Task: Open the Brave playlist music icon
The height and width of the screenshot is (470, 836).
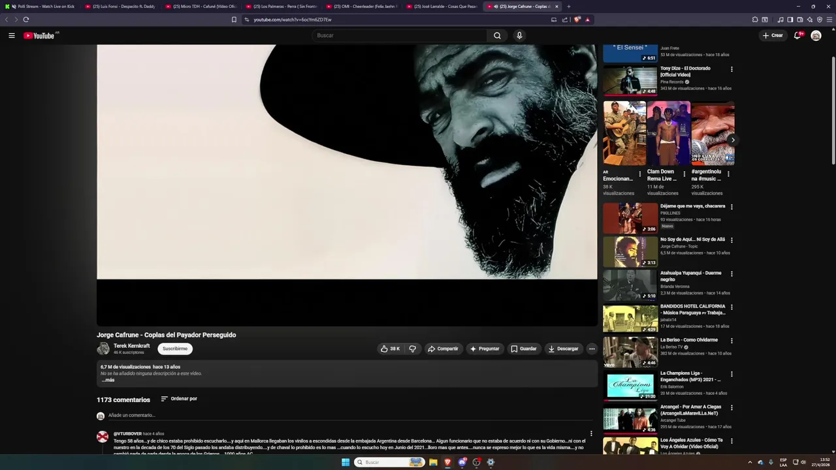Action: pyautogui.click(x=780, y=20)
